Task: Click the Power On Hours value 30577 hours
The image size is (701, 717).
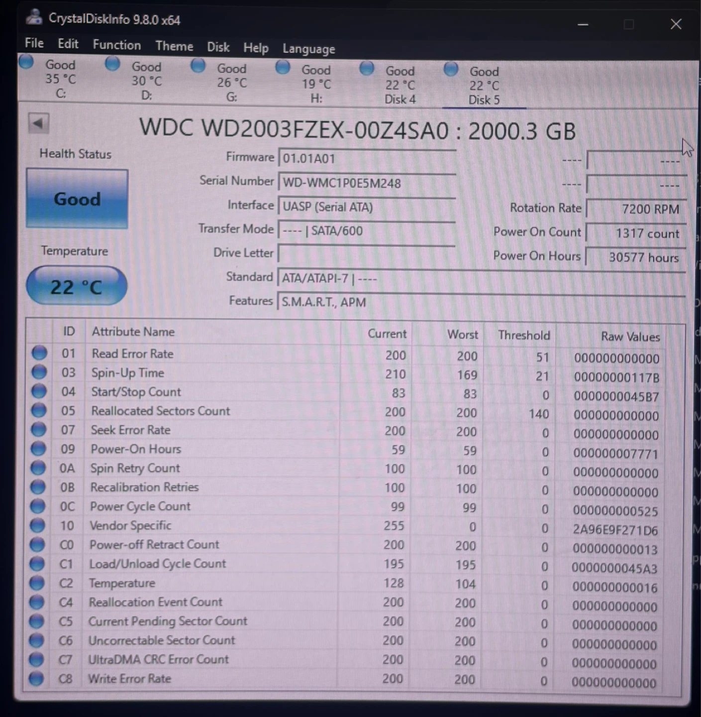Action: click(636, 257)
